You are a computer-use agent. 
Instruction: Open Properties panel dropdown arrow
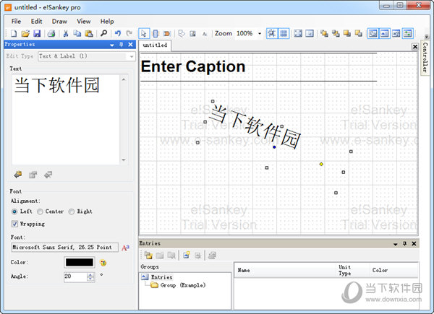[x=112, y=45]
